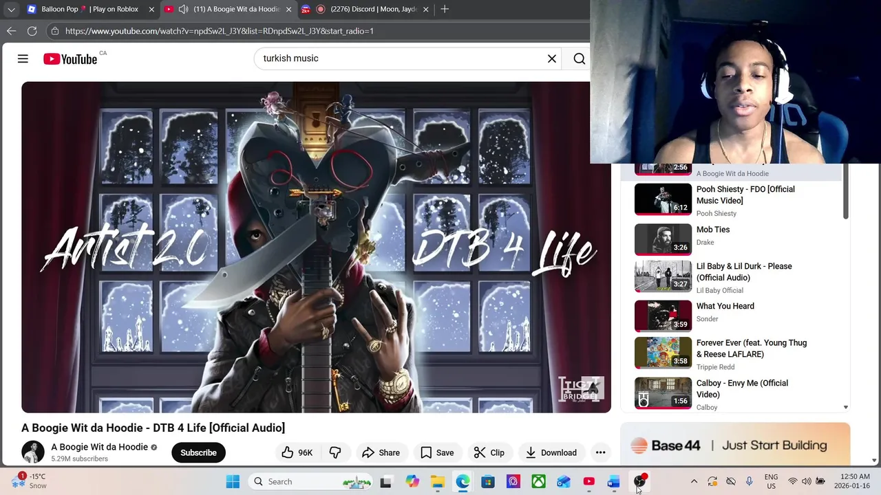
Task: Open 'Pooh Shiesty - FDO [Official Music Video]' title
Action: pyautogui.click(x=745, y=195)
